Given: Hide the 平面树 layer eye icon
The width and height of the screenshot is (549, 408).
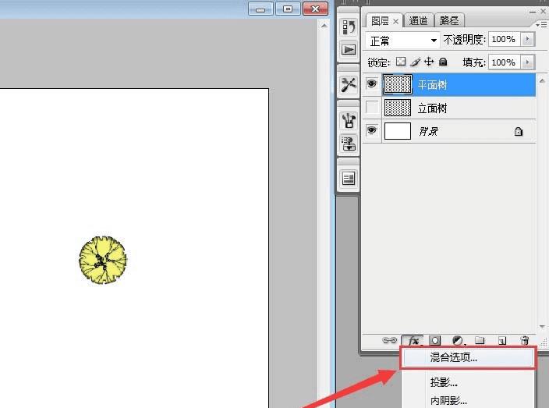Looking at the screenshot, I should [x=372, y=83].
